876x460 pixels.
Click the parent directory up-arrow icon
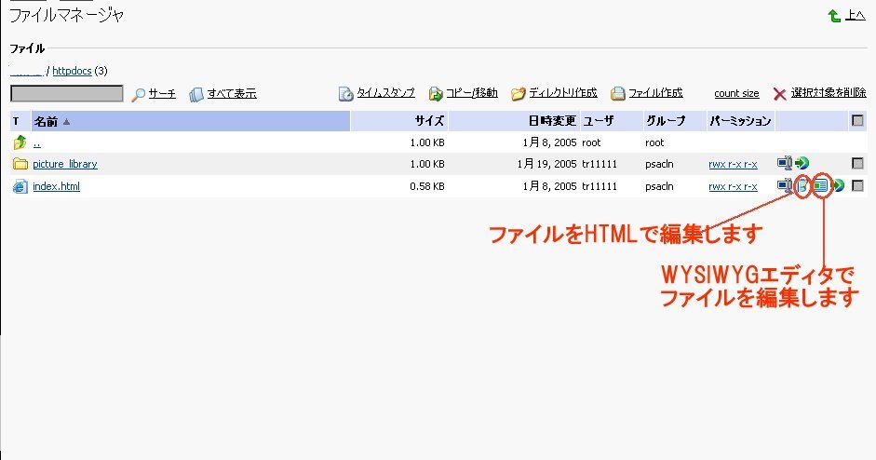click(x=20, y=142)
